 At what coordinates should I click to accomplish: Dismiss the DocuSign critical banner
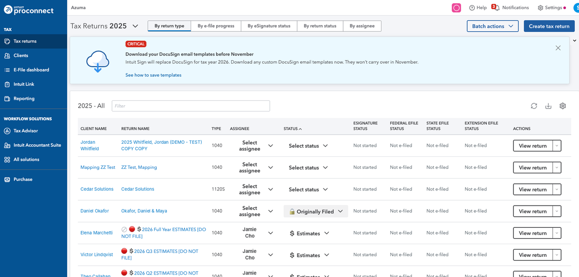[x=558, y=48]
